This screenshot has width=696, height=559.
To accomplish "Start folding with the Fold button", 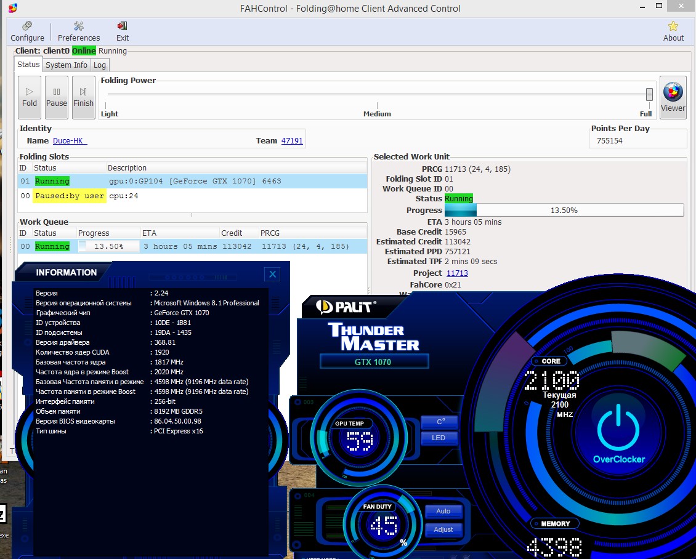I will [x=30, y=97].
